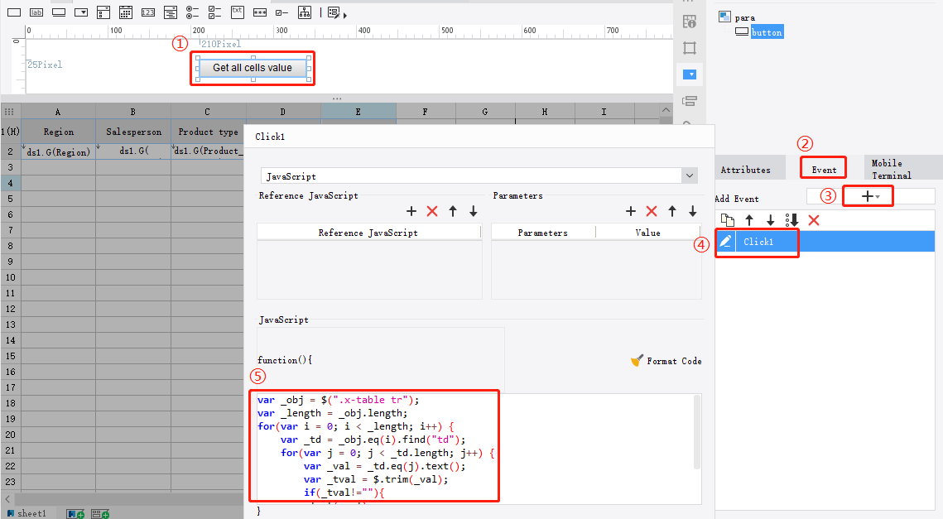Viewport: 943px width, 519px height.
Task: Select column A header in spreadsheet
Action: click(58, 111)
